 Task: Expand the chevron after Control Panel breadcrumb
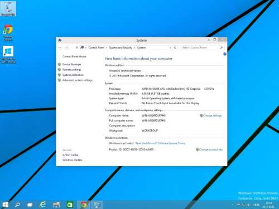coord(107,48)
